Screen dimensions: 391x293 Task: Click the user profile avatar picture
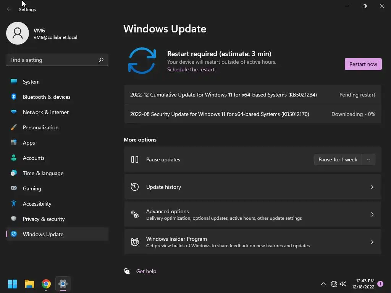tap(18, 33)
